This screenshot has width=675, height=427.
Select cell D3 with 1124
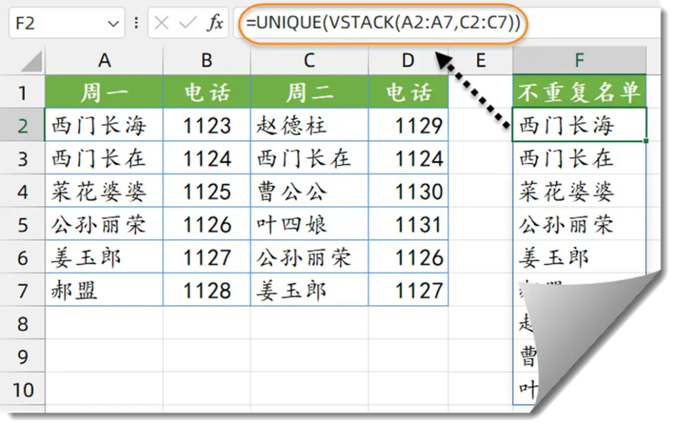(408, 158)
